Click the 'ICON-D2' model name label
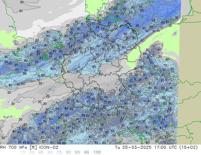The image size is (201, 155). (49, 147)
